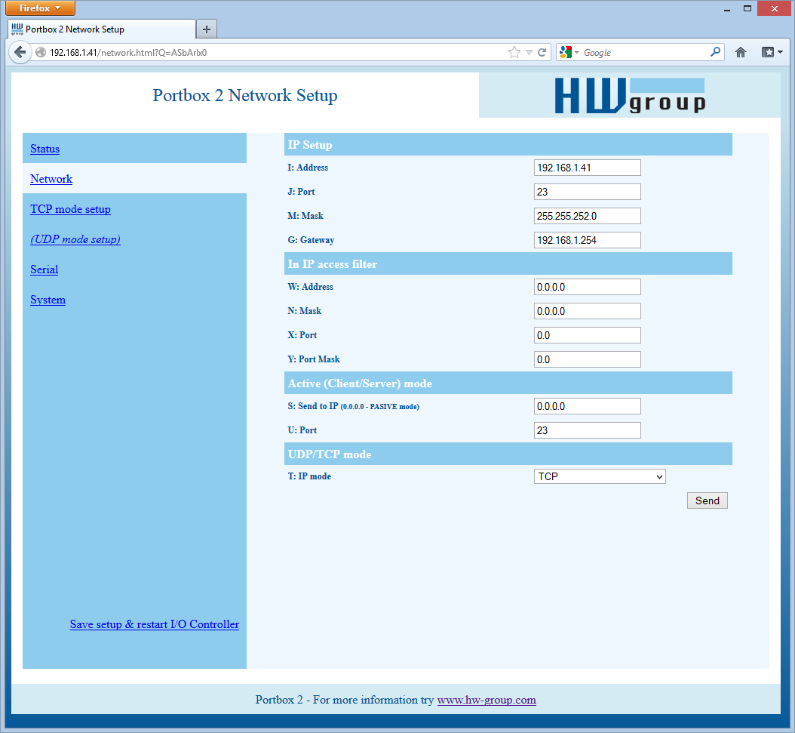Follow the www.hw-group.com footer link
Screen dimensions: 795x733
coord(487,700)
